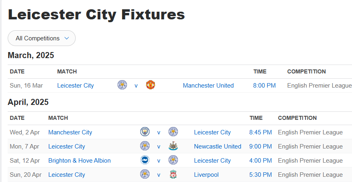Click the Liverpool club crest

[x=173, y=174]
